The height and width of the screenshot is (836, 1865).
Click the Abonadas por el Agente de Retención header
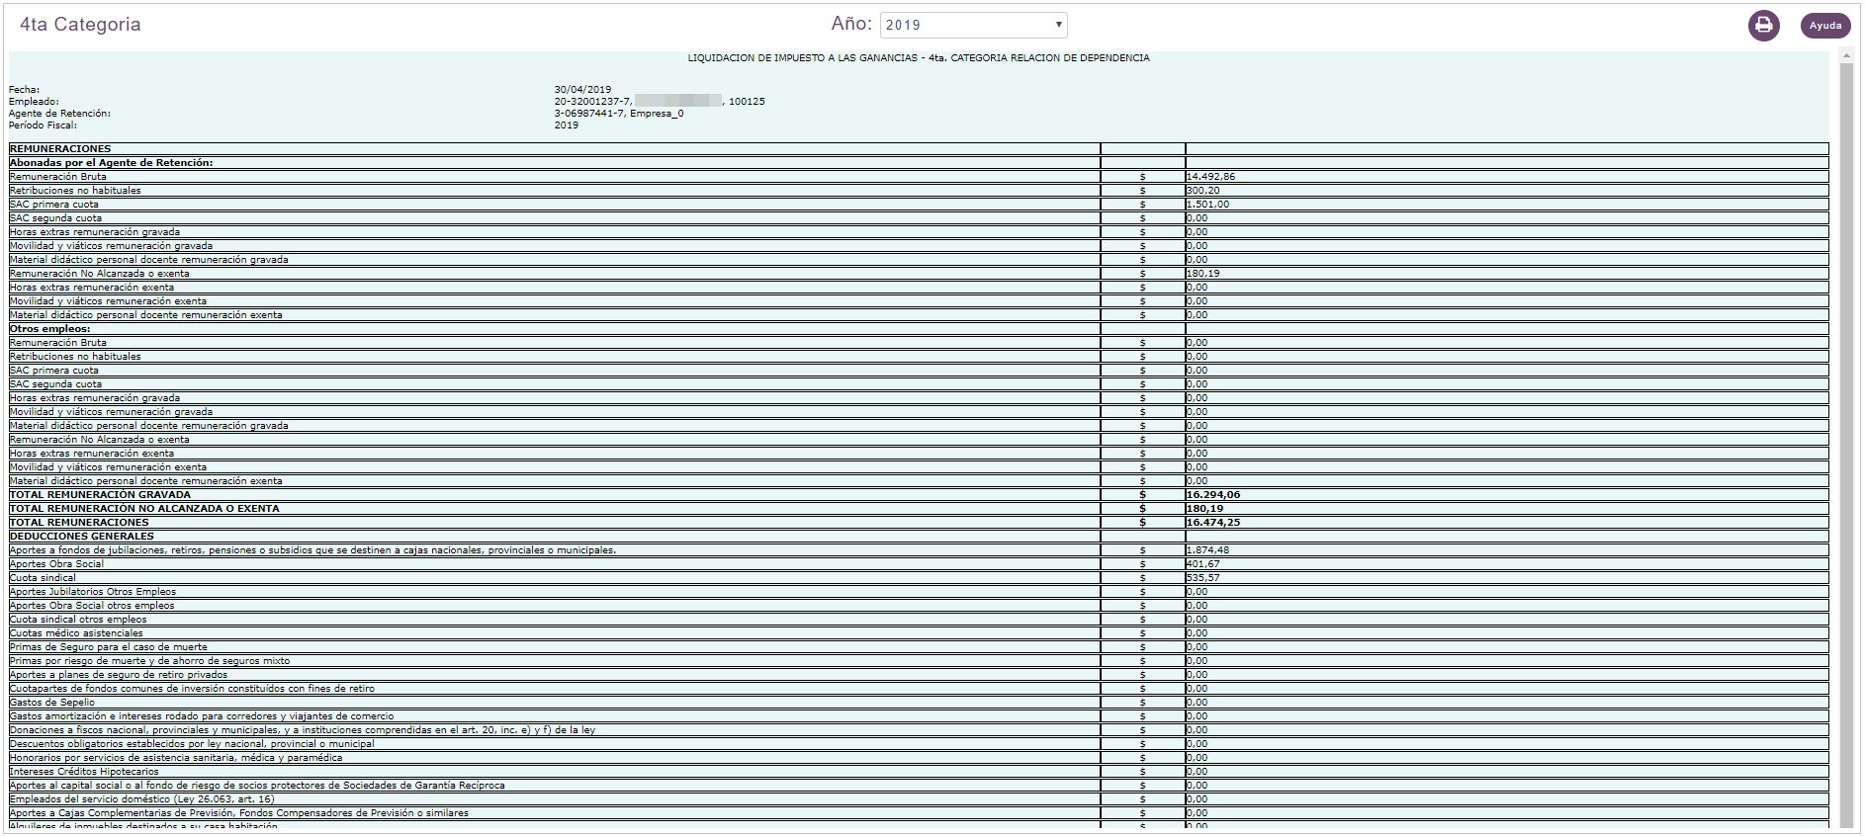(x=111, y=163)
